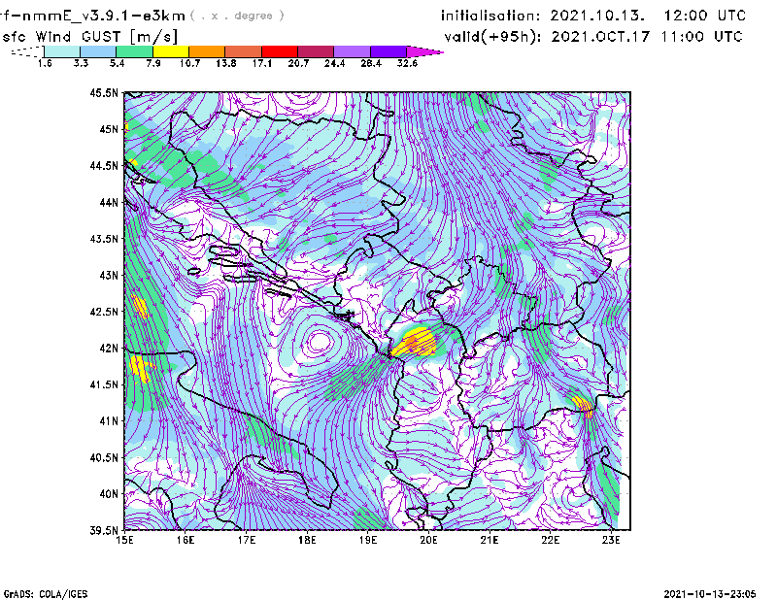The image size is (777, 600).
Task: Select the violet 28.4–32.6 legend swatch
Action: [x=388, y=51]
